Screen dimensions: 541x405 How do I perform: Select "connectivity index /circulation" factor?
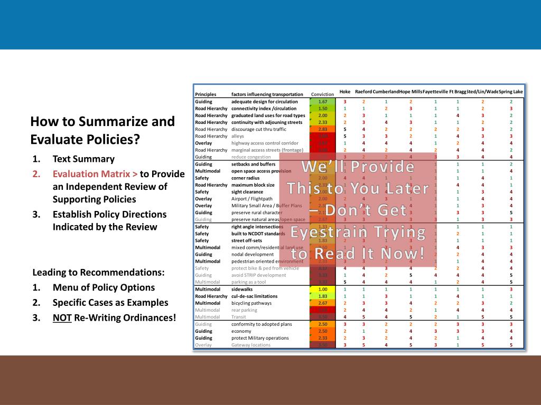pyautogui.click(x=264, y=109)
